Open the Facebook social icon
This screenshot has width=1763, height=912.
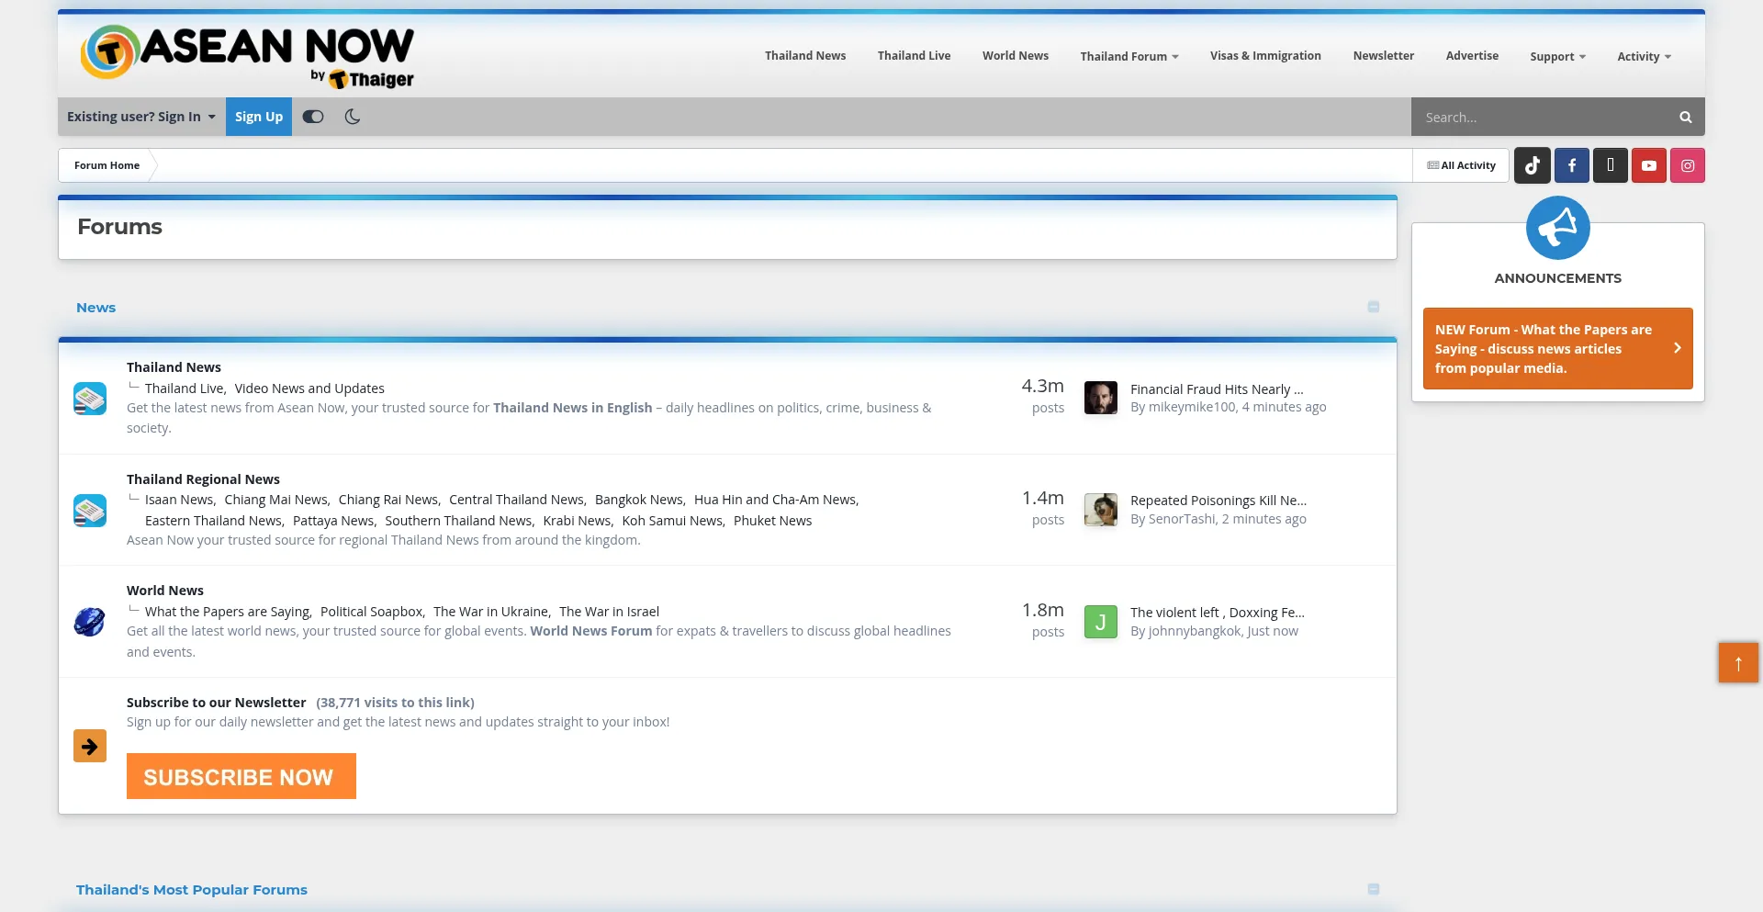pyautogui.click(x=1572, y=165)
